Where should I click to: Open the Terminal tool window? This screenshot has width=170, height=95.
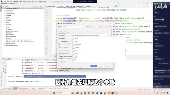click(58, 88)
